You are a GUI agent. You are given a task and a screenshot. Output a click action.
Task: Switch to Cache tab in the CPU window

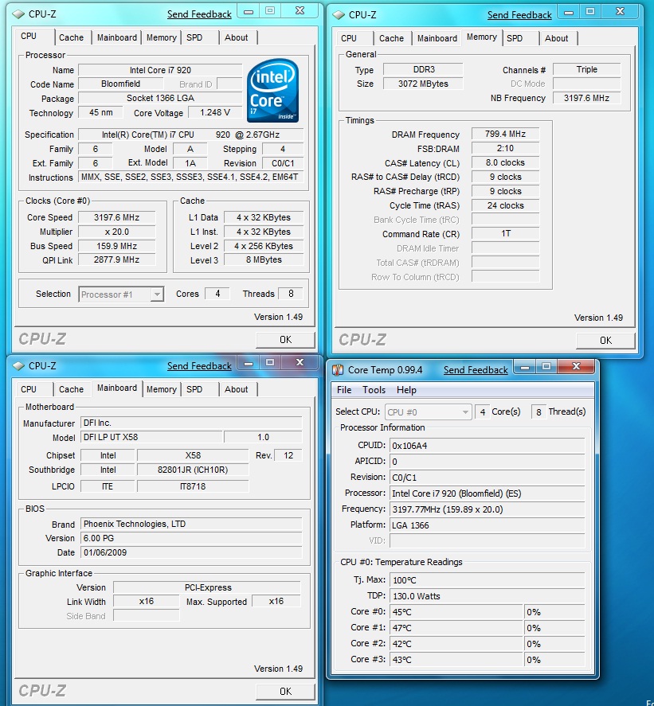[71, 38]
